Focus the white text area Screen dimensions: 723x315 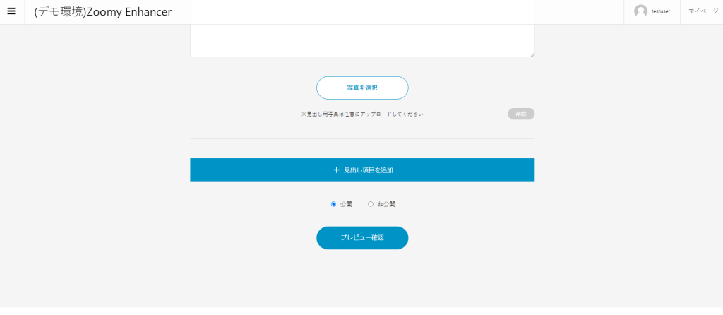(361, 40)
